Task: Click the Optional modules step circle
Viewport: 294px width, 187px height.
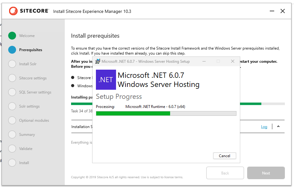Action: click(12, 120)
